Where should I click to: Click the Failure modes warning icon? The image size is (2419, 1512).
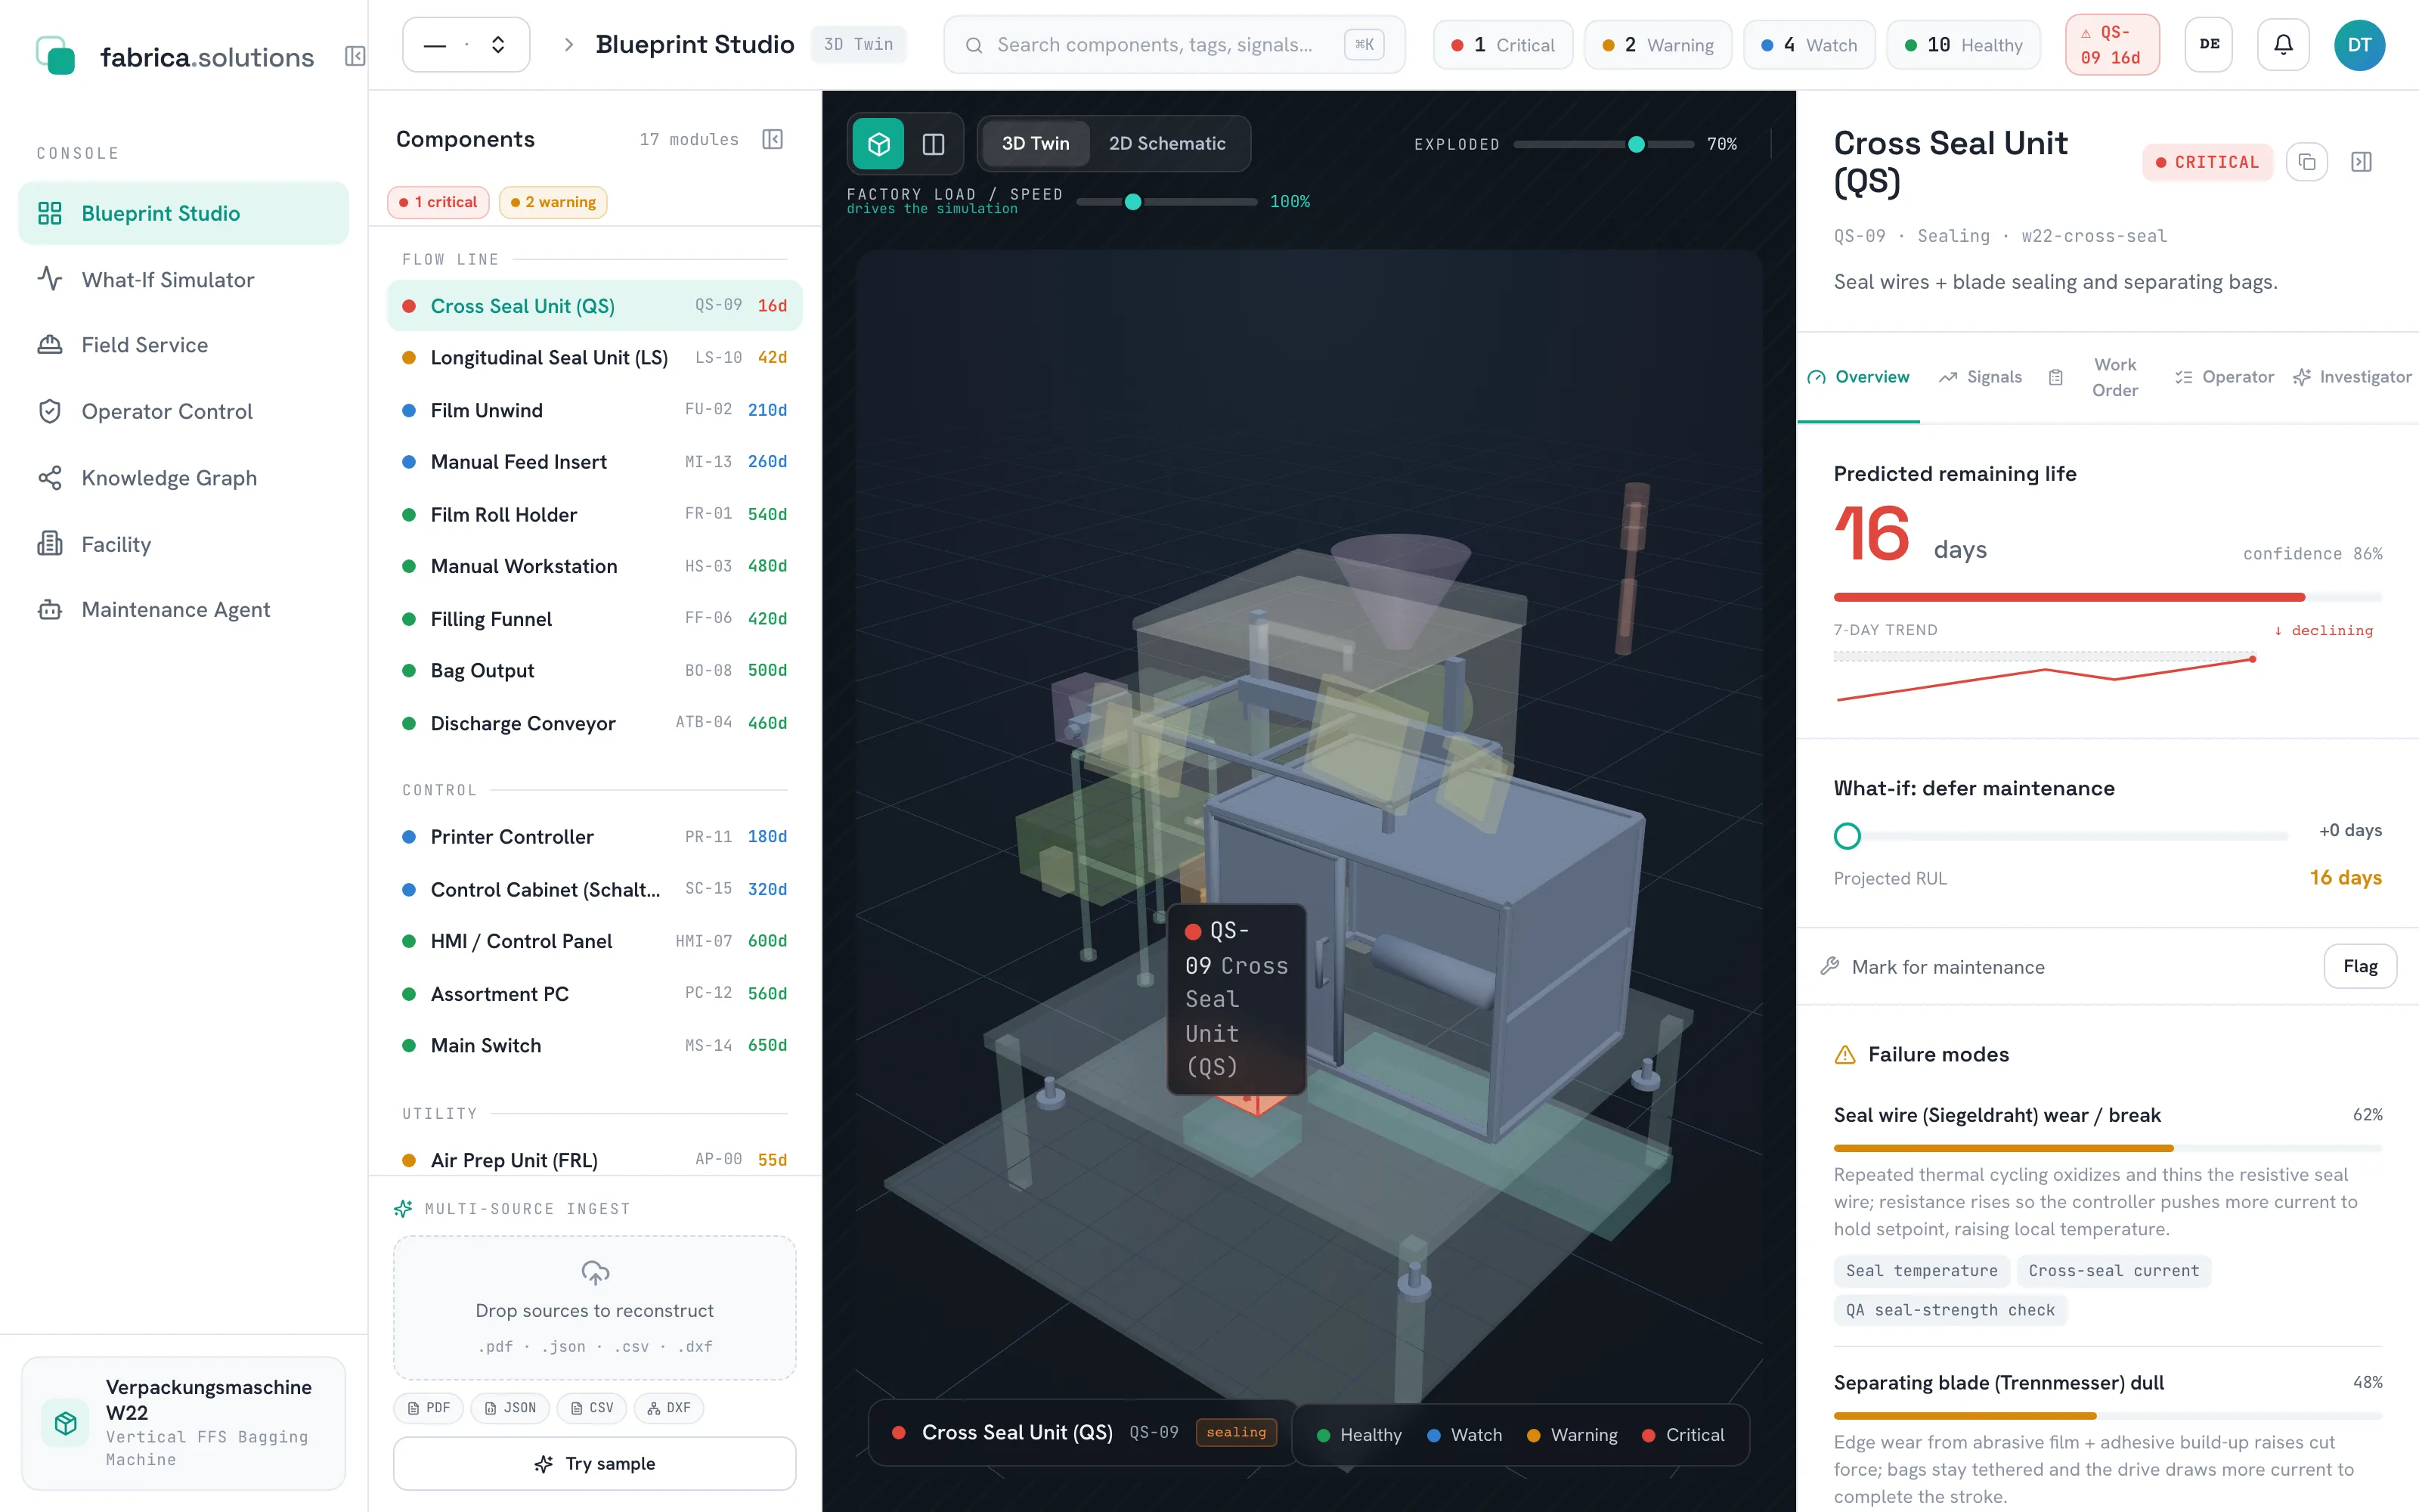(x=1845, y=1054)
